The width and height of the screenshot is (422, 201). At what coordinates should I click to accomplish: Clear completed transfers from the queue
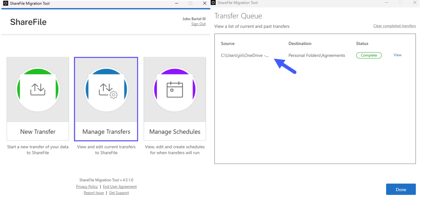click(394, 26)
